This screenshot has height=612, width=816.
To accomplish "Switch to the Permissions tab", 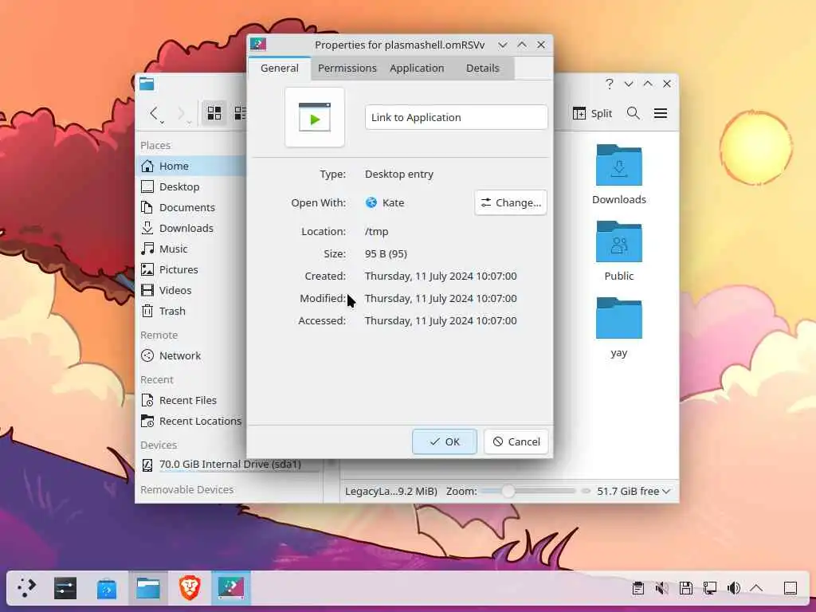I will click(347, 69).
